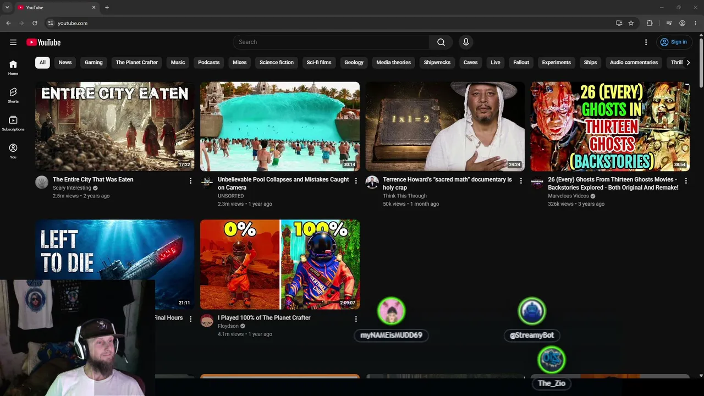This screenshot has width=704, height=396.
Task: Play the turquoise pool wave thumbnail
Action: point(280,127)
